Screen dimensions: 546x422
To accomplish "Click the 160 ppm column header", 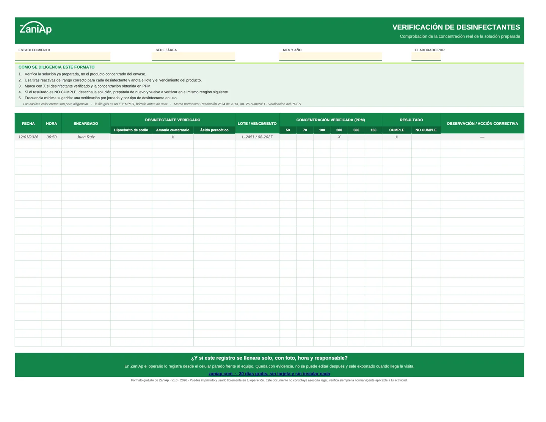I will pos(373,130).
